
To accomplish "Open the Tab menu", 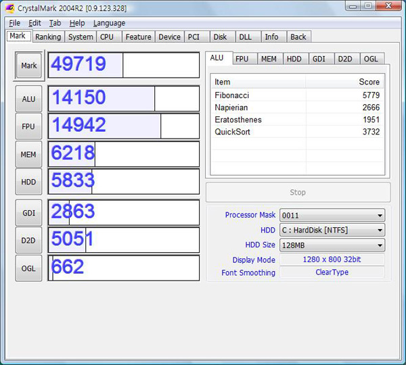I will [55, 23].
